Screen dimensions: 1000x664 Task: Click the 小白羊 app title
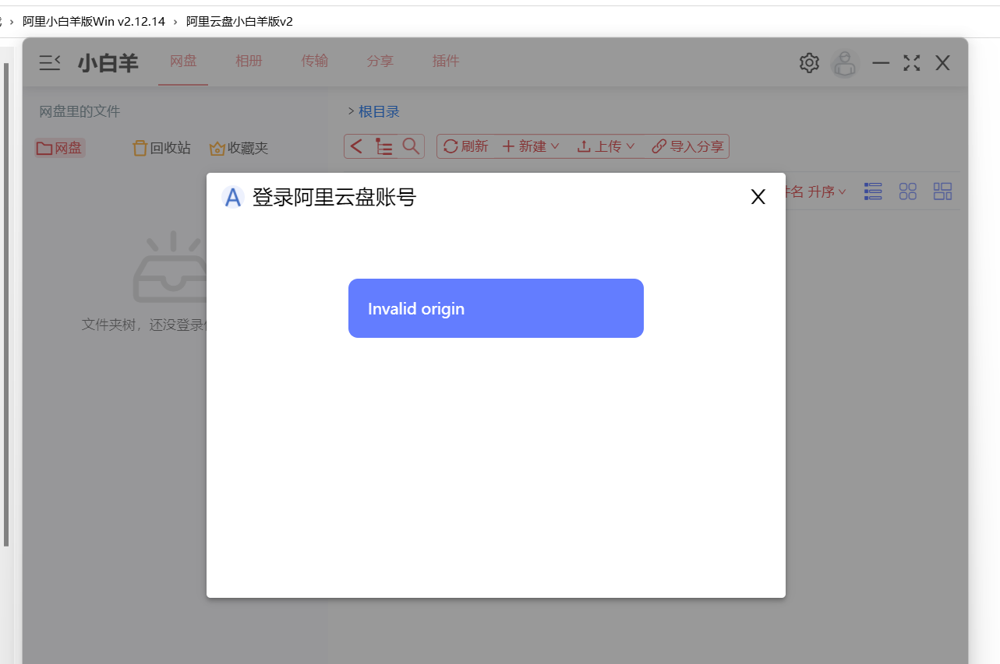pyautogui.click(x=108, y=64)
